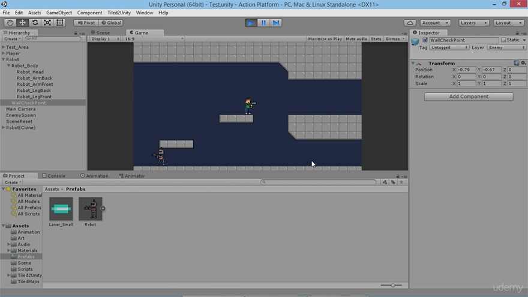Image resolution: width=528 pixels, height=297 pixels.
Task: Click the Add Component button
Action: click(x=469, y=97)
